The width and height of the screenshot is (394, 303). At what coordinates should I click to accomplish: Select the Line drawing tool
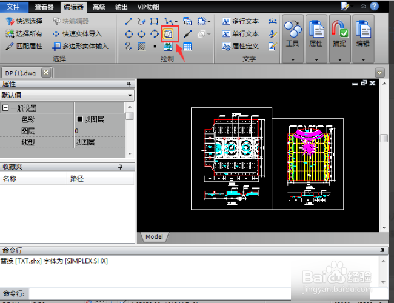click(129, 21)
